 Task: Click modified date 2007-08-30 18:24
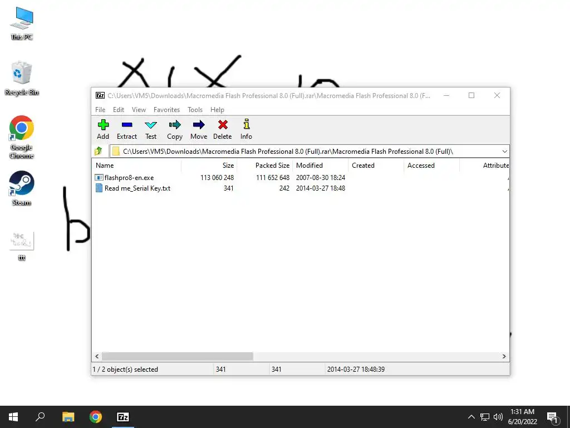[320, 178]
